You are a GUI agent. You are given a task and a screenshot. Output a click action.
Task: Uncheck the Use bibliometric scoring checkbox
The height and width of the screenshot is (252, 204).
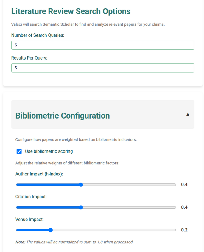pos(19,151)
